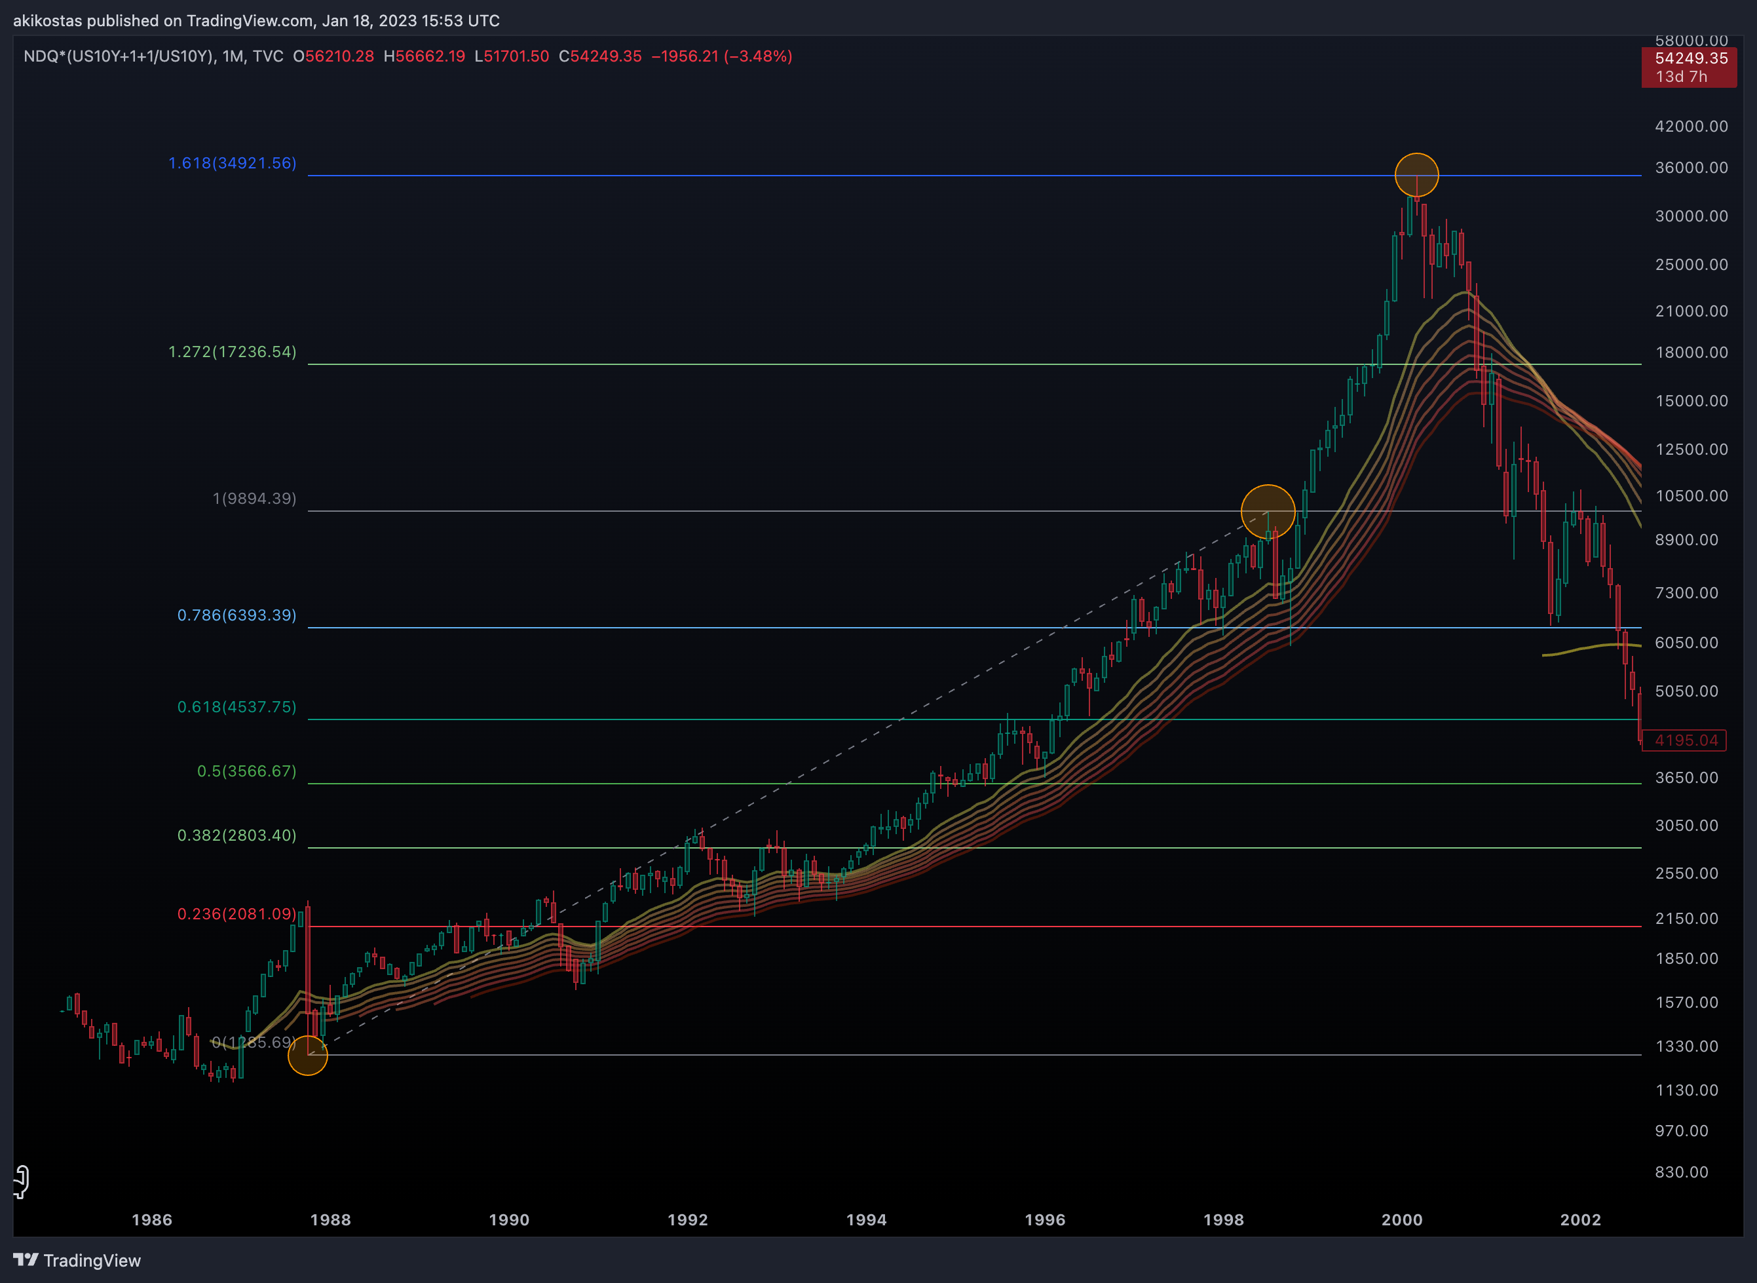The height and width of the screenshot is (1283, 1757).
Task: Click the TradingView logo at bottom left
Action: tap(77, 1259)
